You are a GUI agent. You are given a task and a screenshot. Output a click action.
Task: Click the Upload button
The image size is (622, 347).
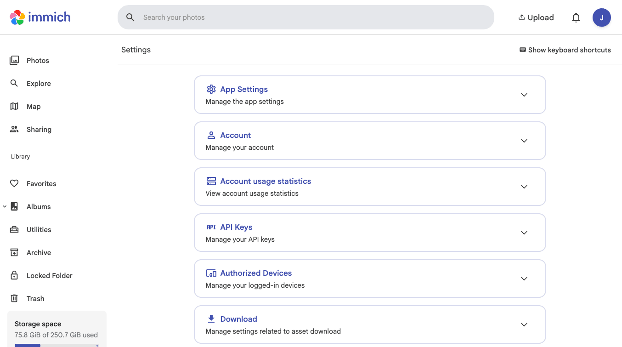[x=536, y=17]
